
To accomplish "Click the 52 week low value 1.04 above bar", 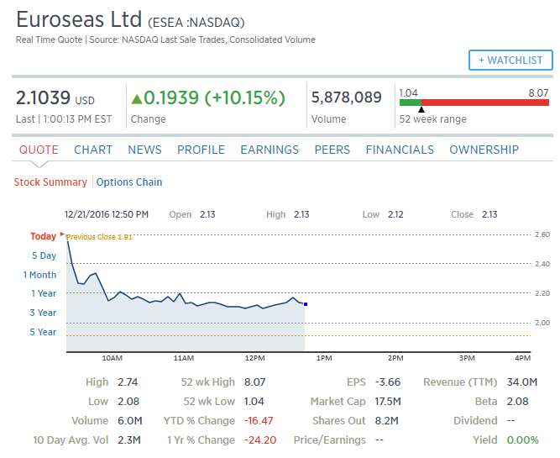I will point(408,93).
